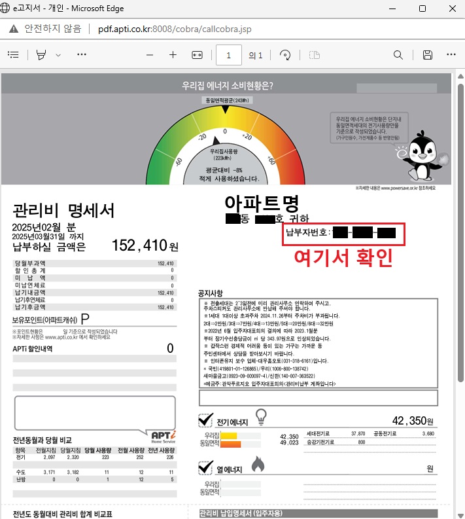Image resolution: width=465 pixels, height=519 pixels.
Task: Click the address bar URL pdf.apti.co.kr
Action: point(175,29)
